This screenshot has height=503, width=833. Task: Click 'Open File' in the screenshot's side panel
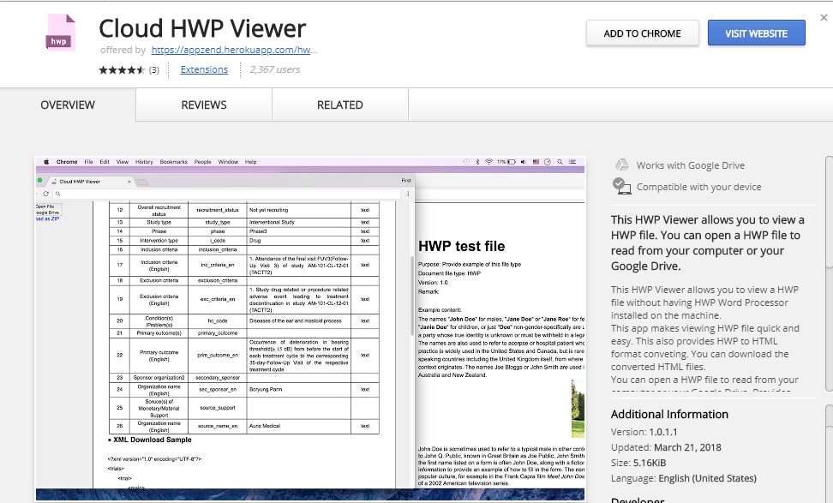(x=45, y=207)
